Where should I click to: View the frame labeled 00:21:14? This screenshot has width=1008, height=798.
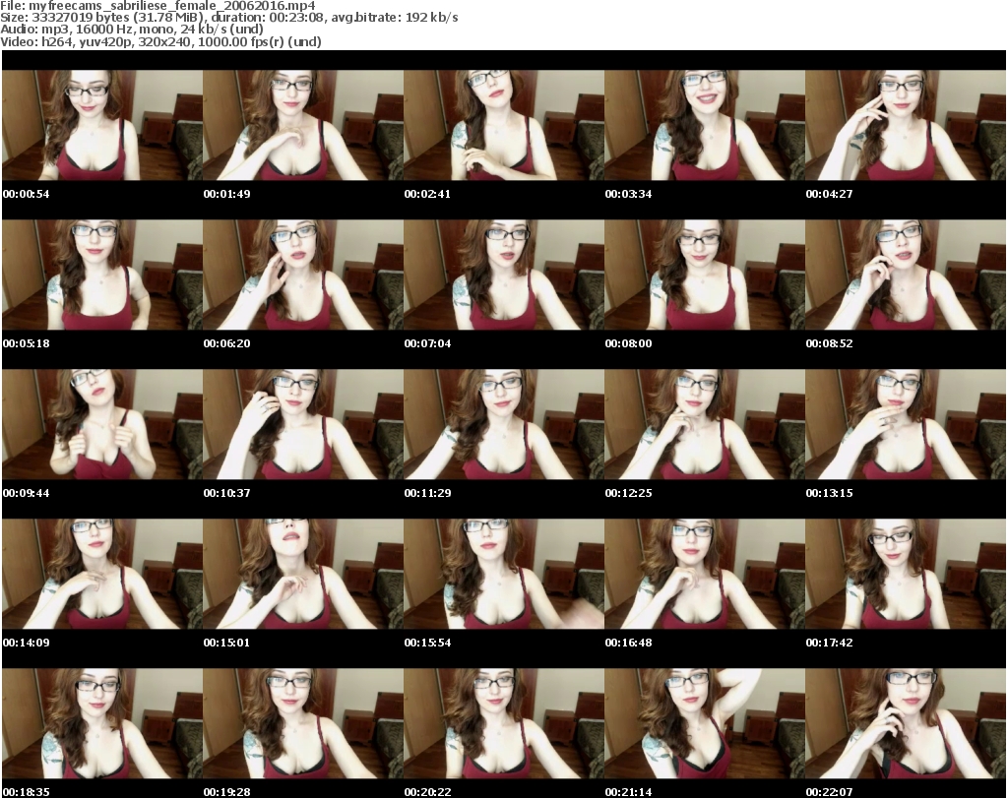[x=705, y=724]
